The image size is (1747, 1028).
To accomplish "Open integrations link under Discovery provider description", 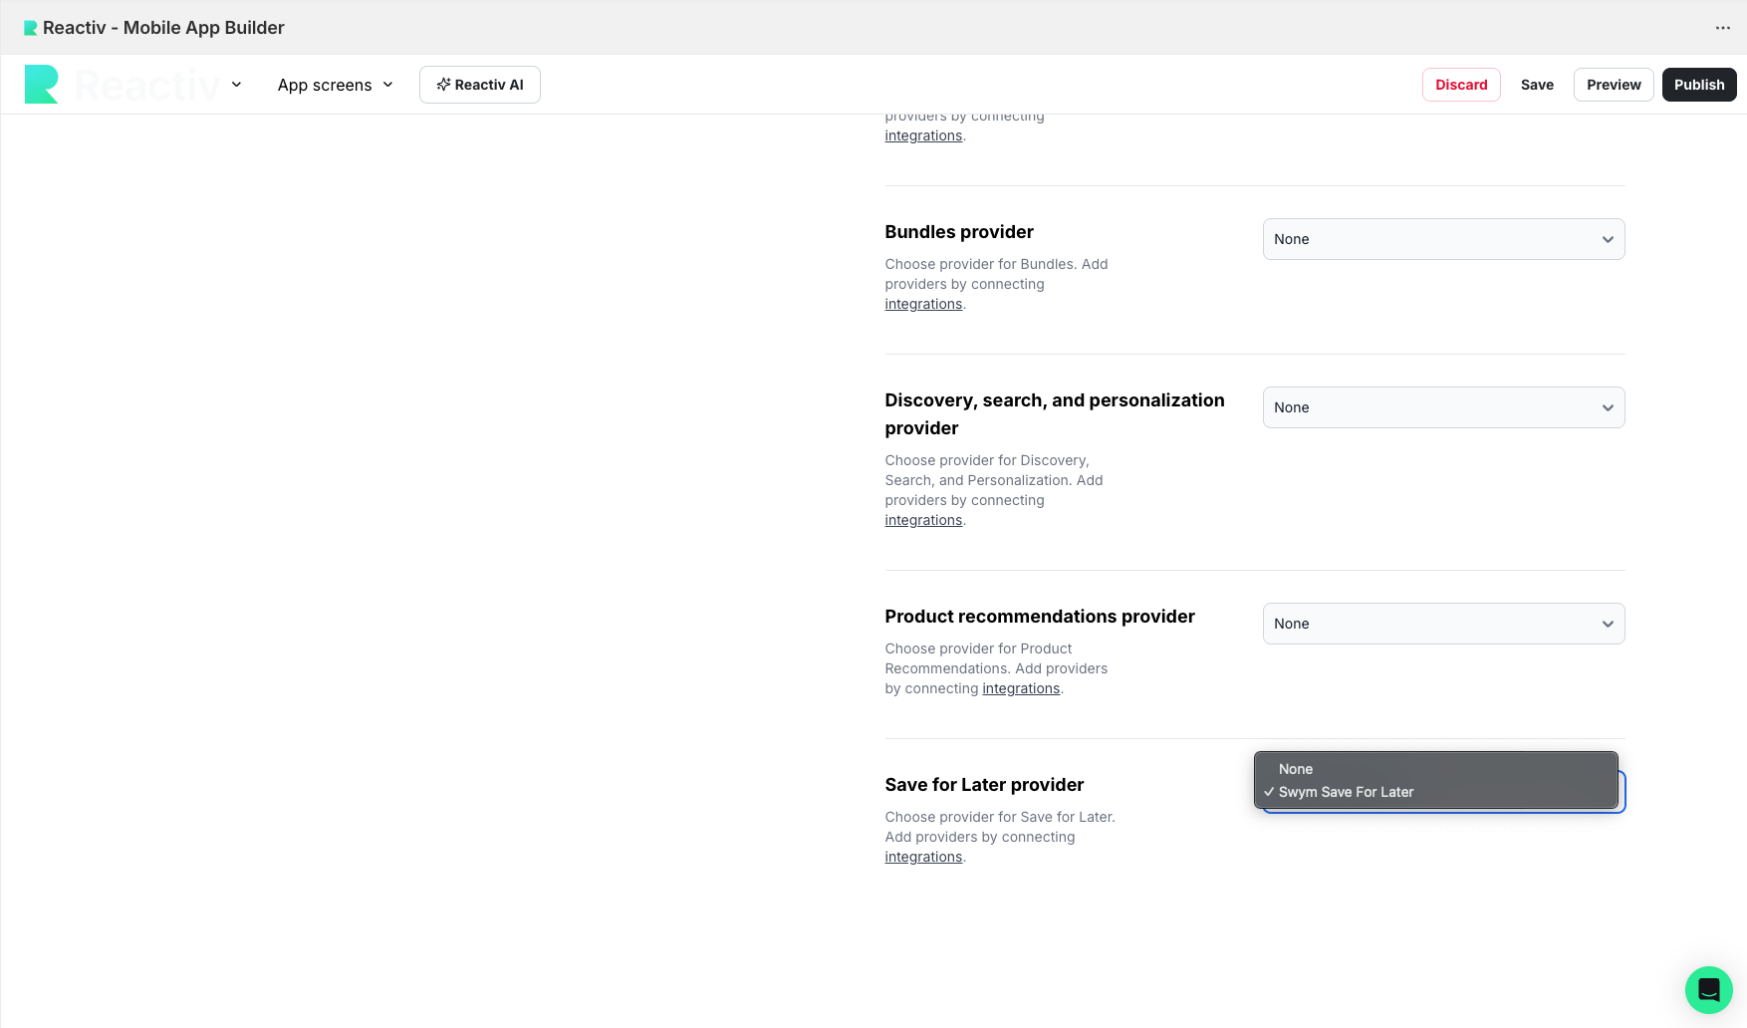I will point(922,520).
